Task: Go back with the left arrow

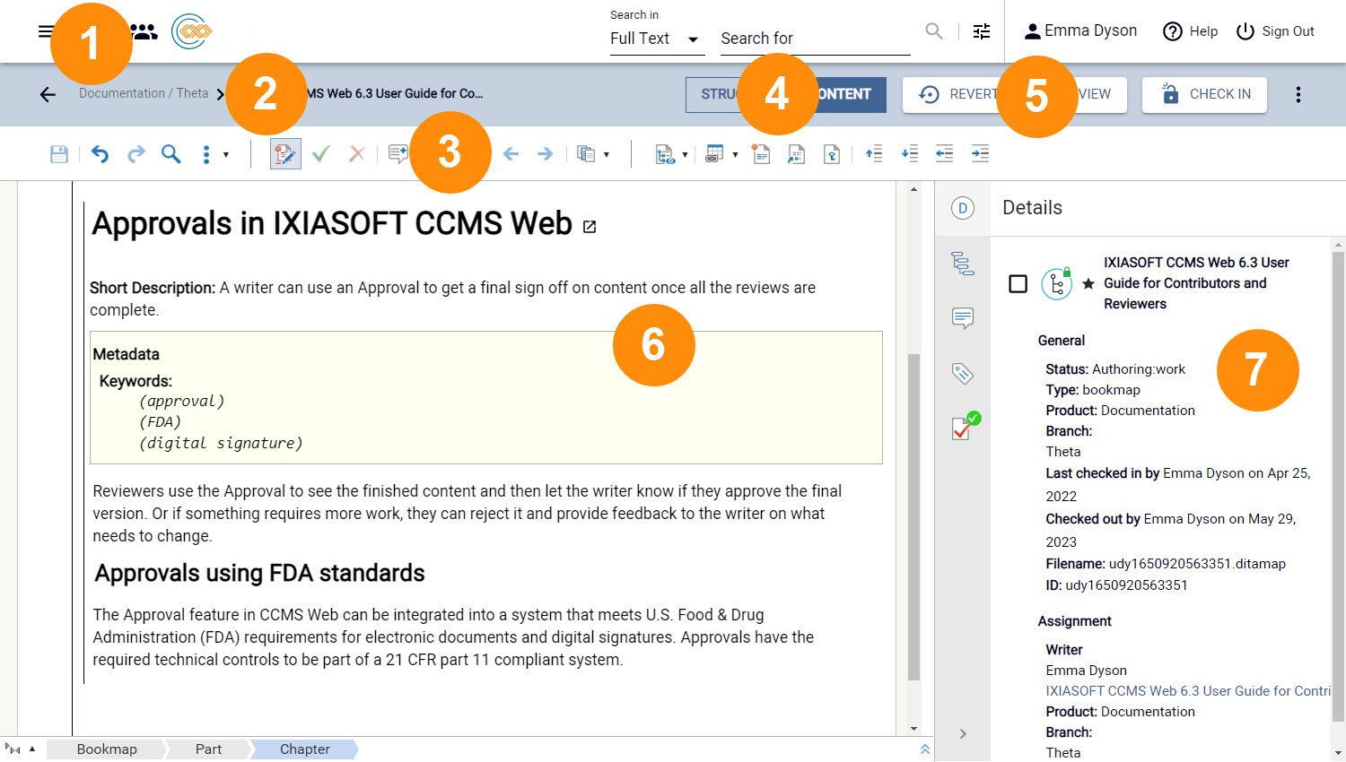Action: (48, 94)
